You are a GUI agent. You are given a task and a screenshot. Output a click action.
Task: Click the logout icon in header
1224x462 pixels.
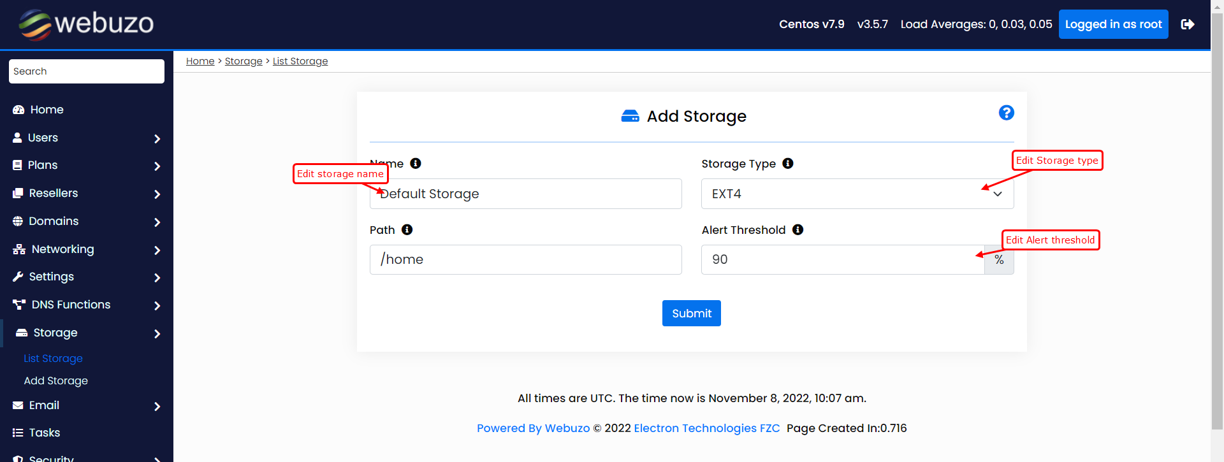coord(1187,24)
